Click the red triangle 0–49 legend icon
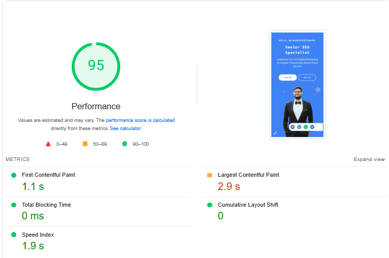 (x=48, y=144)
